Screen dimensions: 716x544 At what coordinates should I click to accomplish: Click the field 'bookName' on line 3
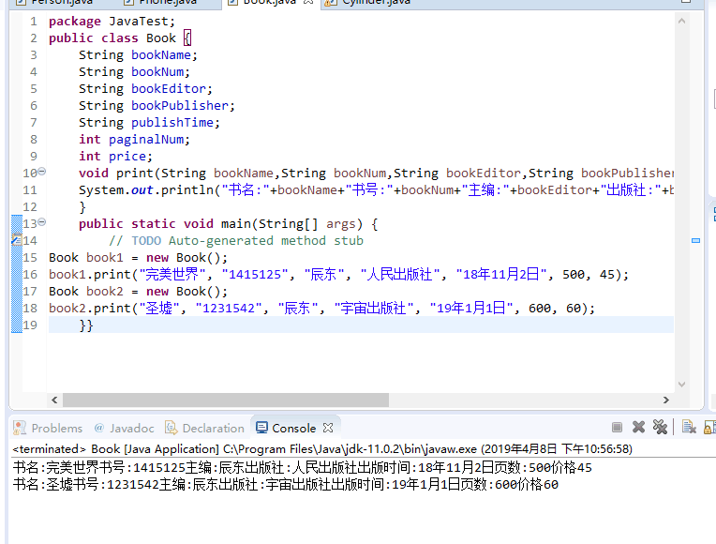161,54
